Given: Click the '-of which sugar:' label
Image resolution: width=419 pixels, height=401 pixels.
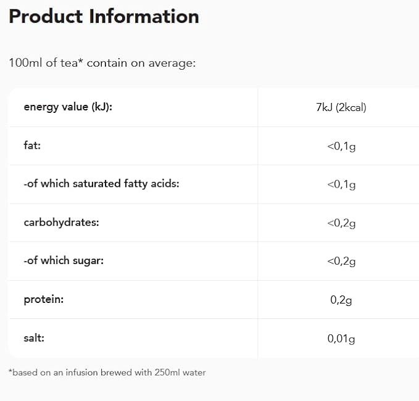Looking at the screenshot, I should point(64,260).
